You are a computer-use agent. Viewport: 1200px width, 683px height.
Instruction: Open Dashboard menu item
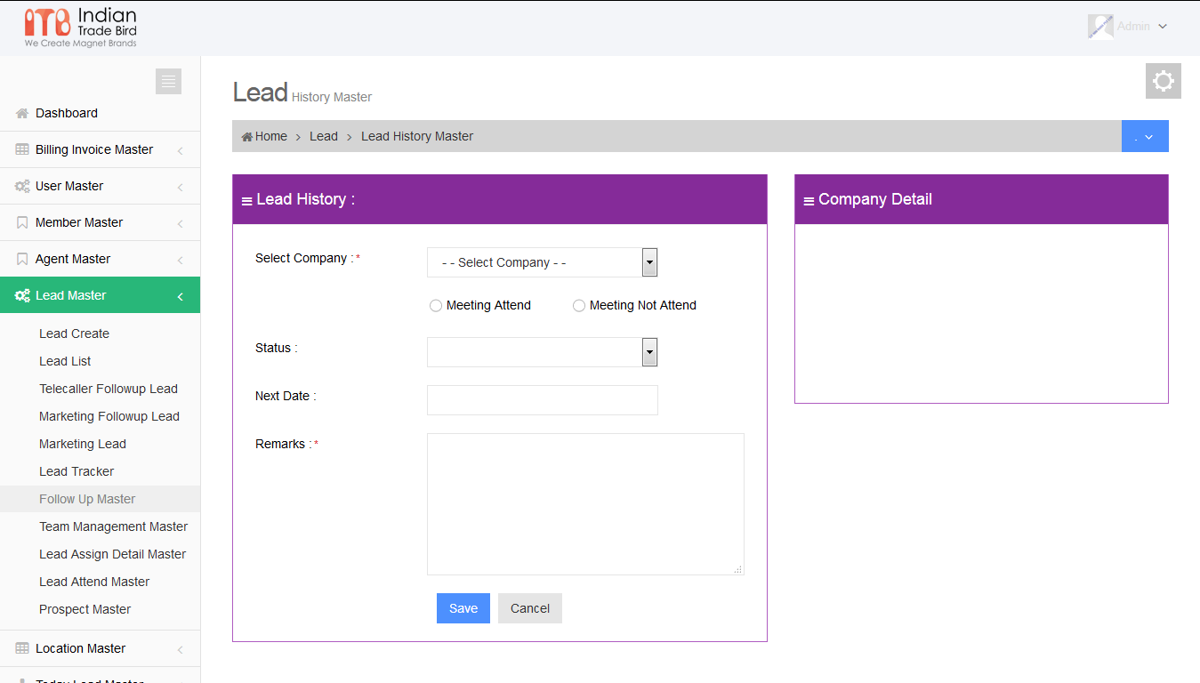coord(100,113)
